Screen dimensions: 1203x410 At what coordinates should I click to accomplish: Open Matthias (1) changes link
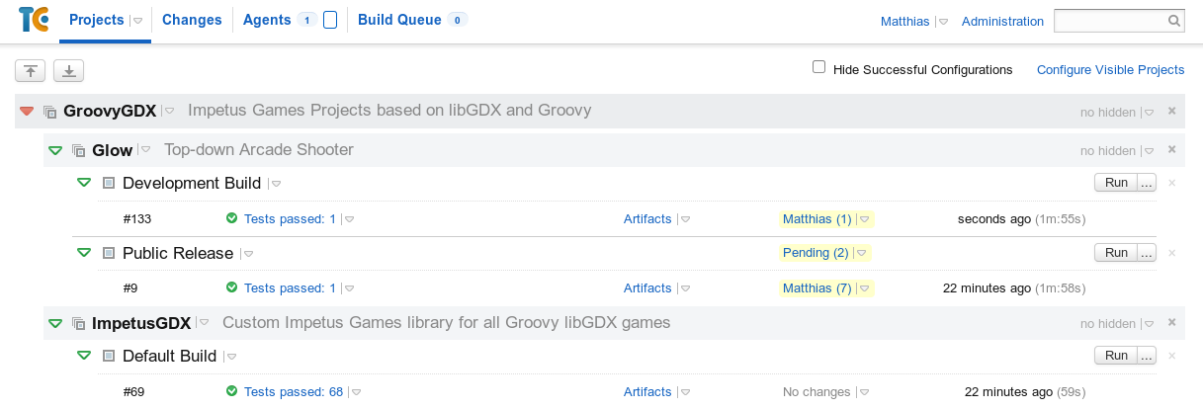(816, 218)
